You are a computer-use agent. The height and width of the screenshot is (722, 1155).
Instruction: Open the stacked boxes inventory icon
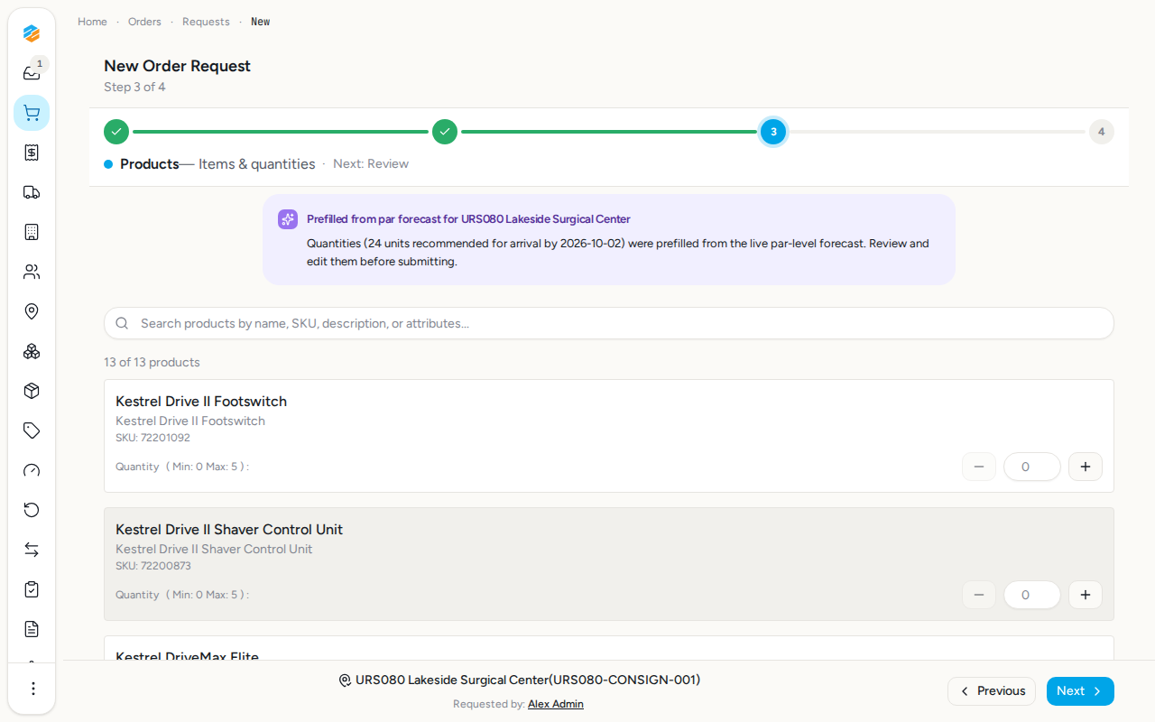pos(32,351)
